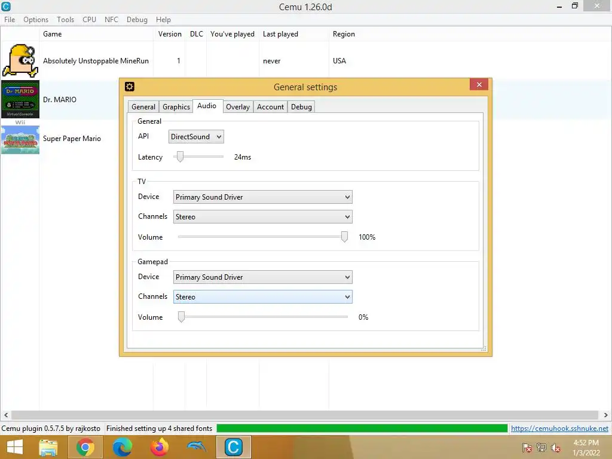Open the Debug menu in menu bar
The image size is (612, 459).
click(137, 20)
